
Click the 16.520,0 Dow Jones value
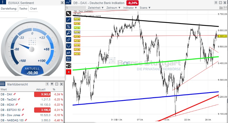pos(45,115)
